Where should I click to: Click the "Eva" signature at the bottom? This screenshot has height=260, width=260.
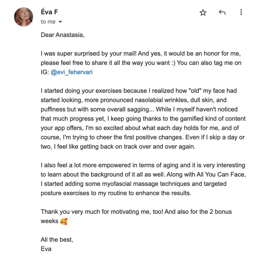46,249
